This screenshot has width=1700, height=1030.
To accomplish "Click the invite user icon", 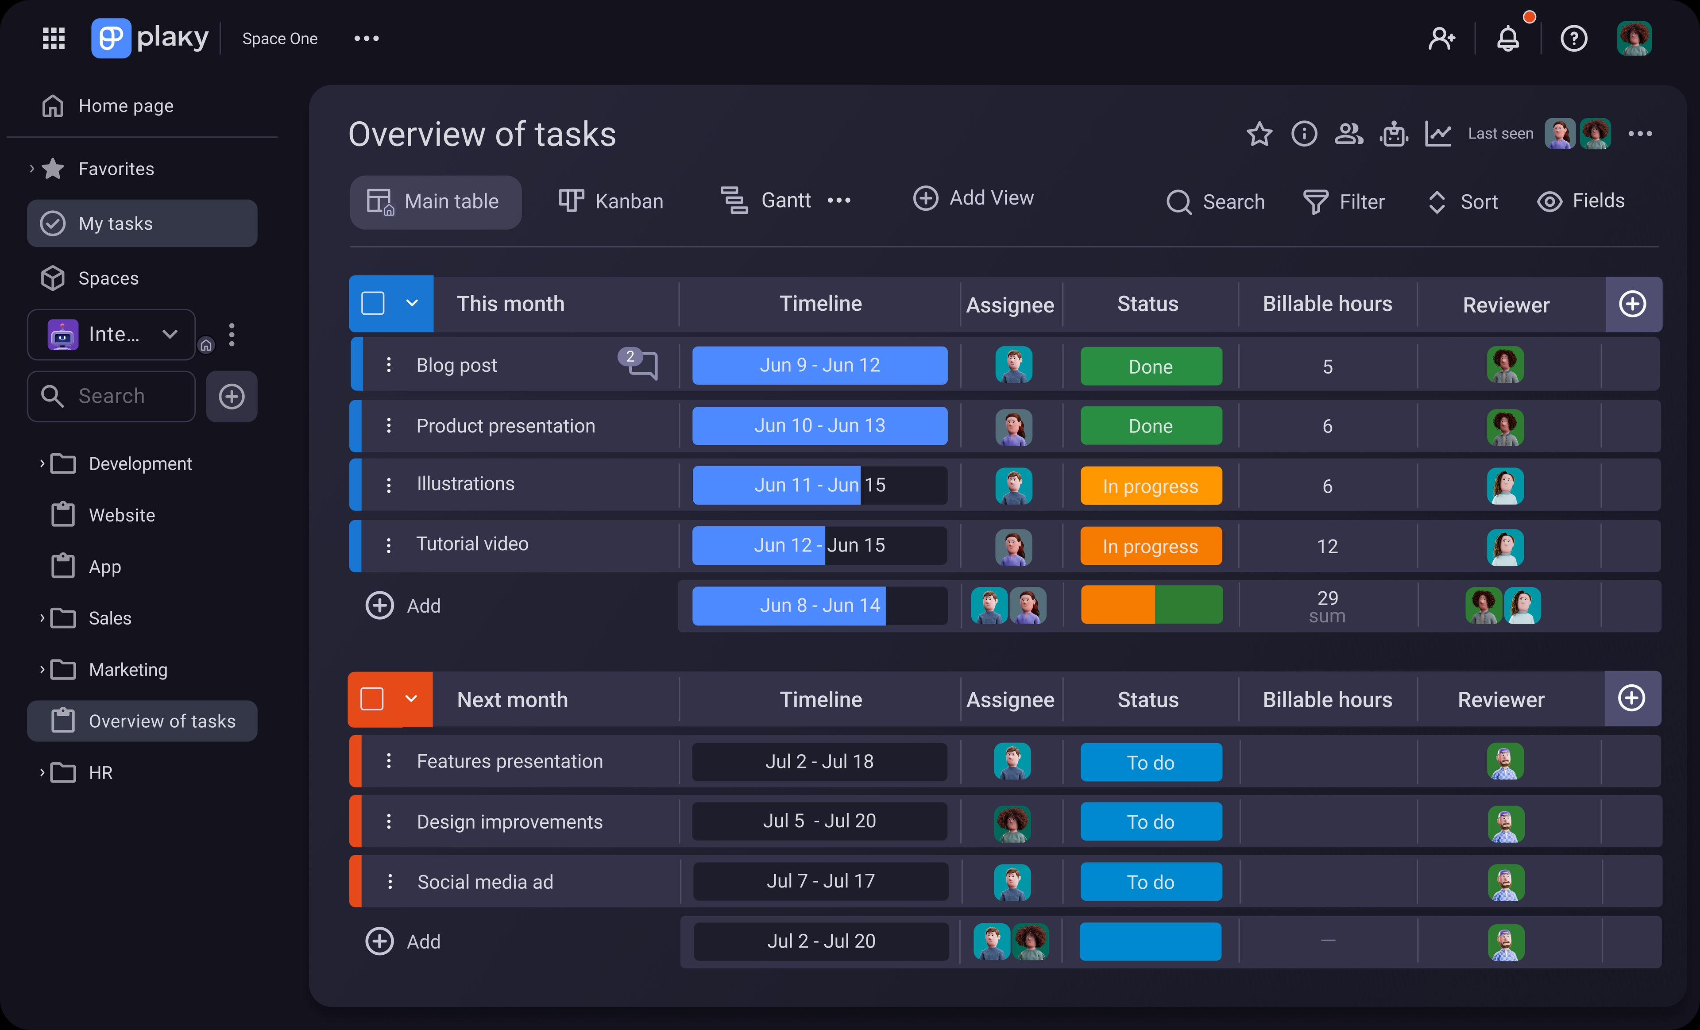I will click(1441, 38).
